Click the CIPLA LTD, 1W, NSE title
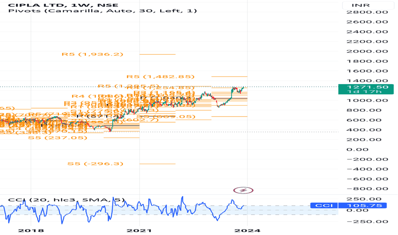 click(x=63, y=5)
